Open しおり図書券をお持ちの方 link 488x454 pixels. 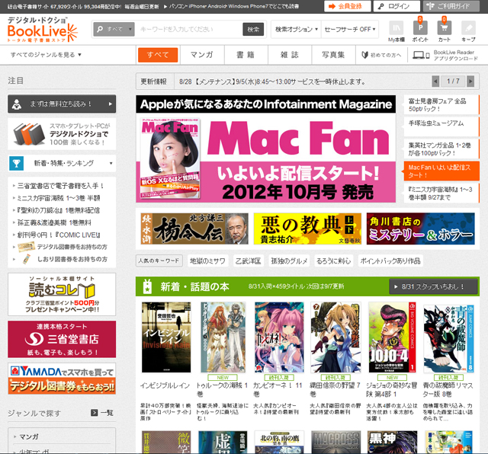click(x=65, y=259)
